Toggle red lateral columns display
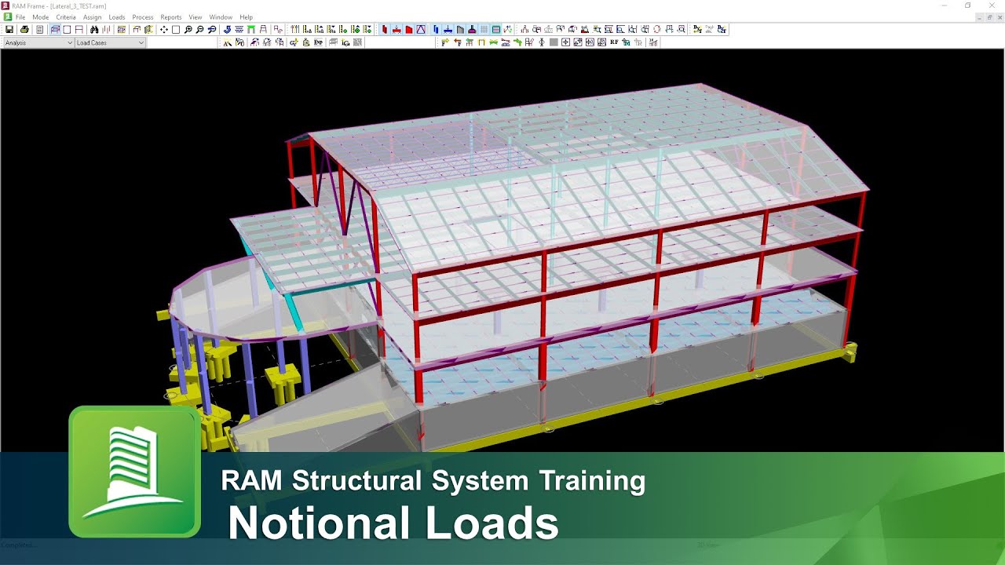The image size is (1005, 565). coord(385,29)
